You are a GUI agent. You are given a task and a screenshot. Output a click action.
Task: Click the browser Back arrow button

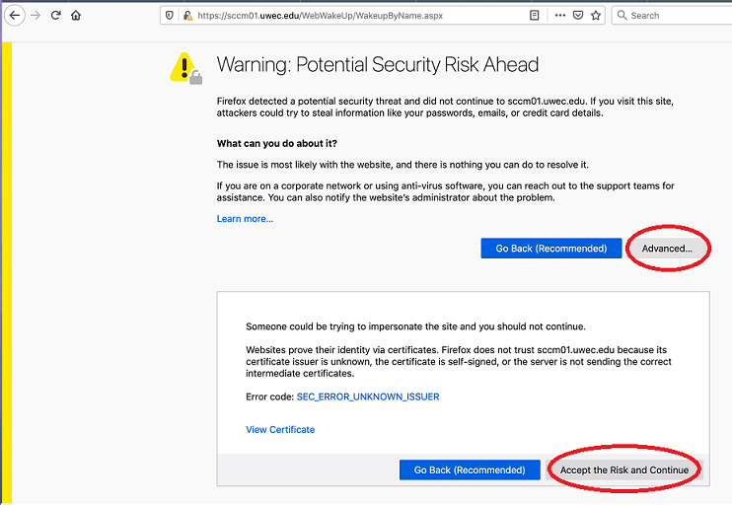15,16
